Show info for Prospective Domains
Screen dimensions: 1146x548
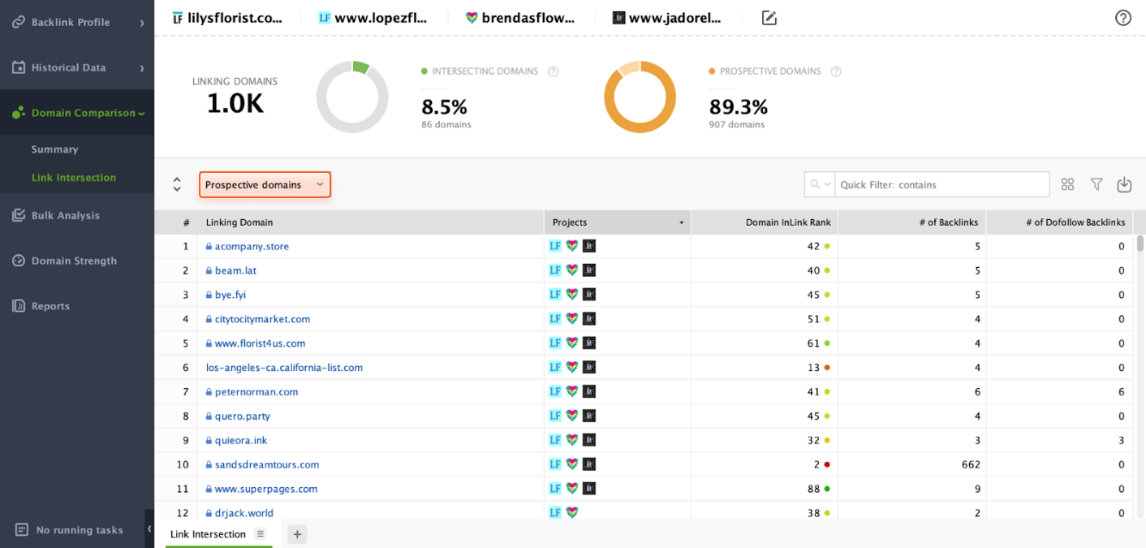[x=836, y=71]
